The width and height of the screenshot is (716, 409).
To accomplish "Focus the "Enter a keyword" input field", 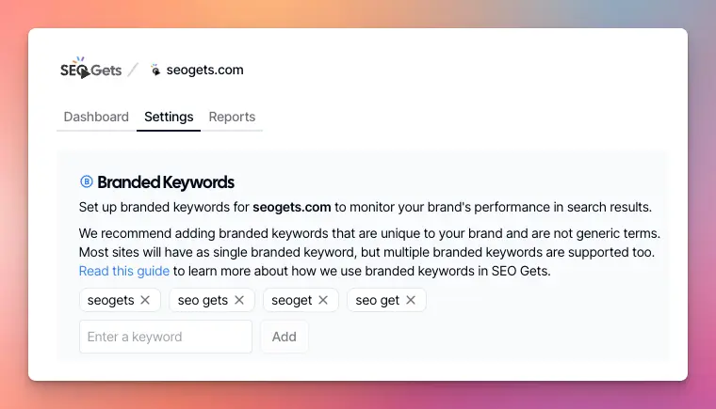I will 166,337.
